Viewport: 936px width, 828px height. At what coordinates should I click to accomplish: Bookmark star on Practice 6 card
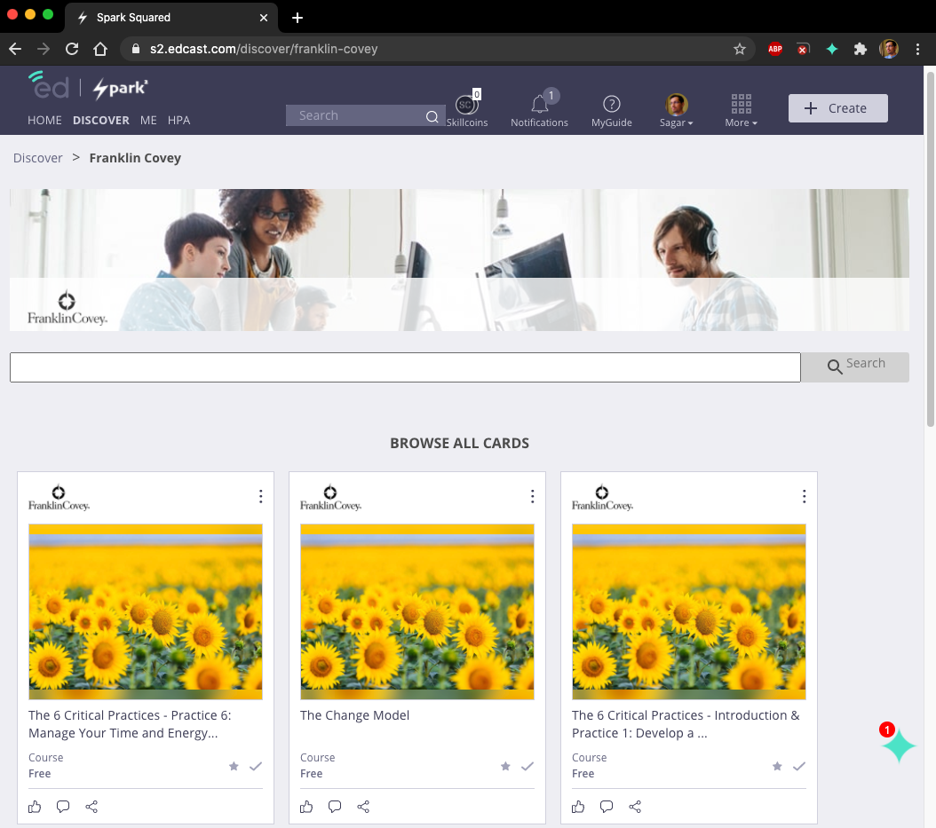[x=234, y=766]
